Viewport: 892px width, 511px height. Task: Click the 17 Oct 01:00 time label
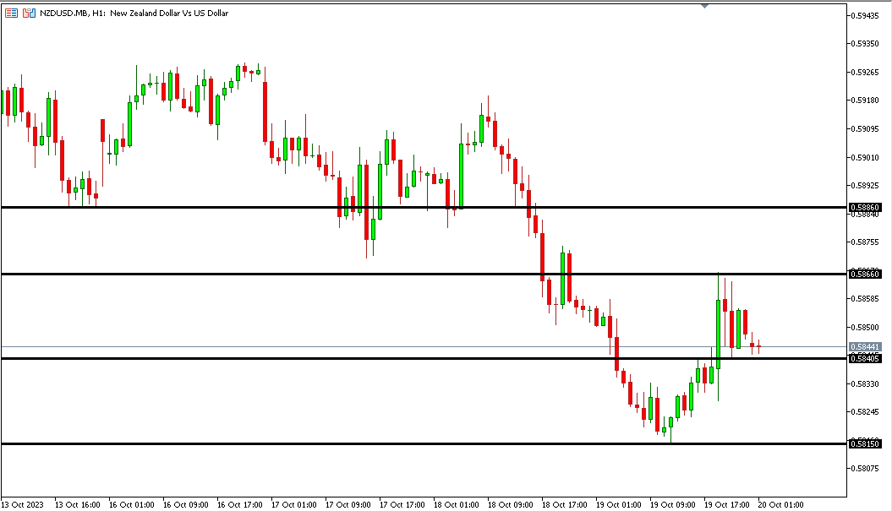point(294,505)
